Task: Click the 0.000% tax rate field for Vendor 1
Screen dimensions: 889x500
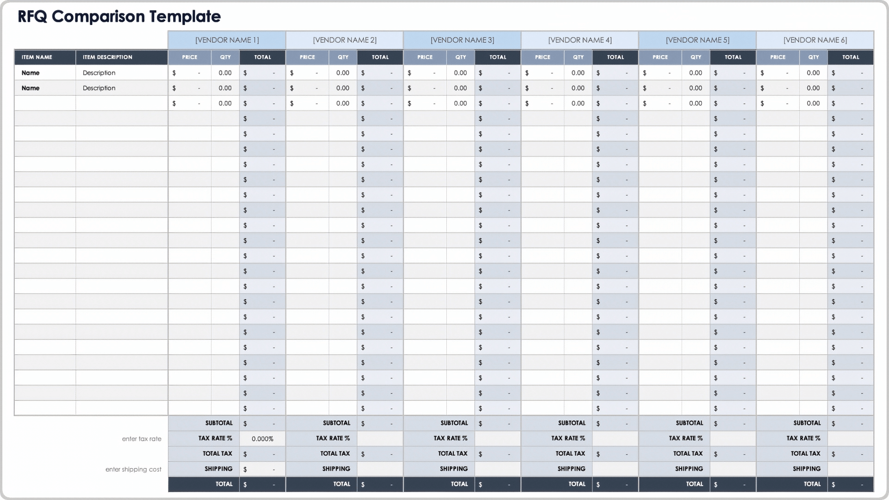Action: coord(263,438)
